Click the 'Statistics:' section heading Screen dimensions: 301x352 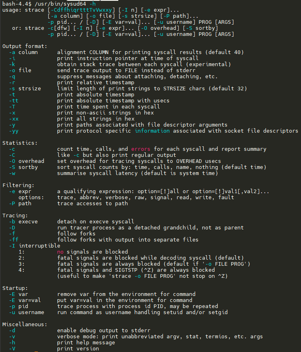pyautogui.click(x=20, y=143)
